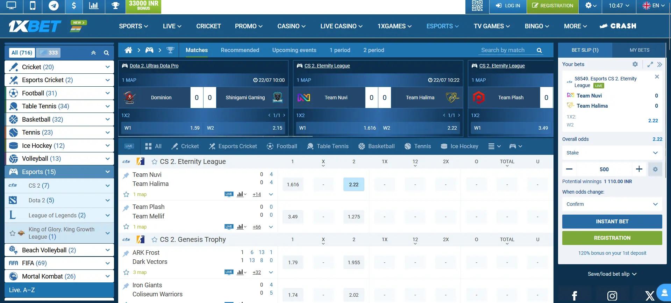Select trophy icon in breadcrumb

coord(170,50)
